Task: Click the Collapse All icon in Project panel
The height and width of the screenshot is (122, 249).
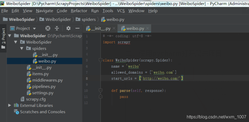Action: click(x=57, y=29)
